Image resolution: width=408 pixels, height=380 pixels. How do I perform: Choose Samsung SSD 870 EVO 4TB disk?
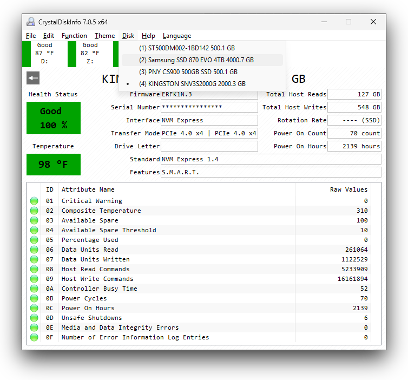[x=202, y=60]
